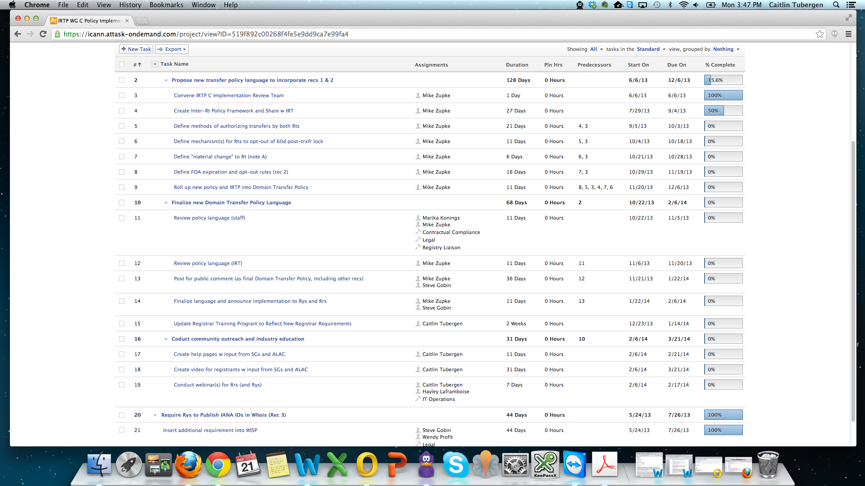Click the Spotlight search icon
The width and height of the screenshot is (865, 486).
pyautogui.click(x=836, y=5)
